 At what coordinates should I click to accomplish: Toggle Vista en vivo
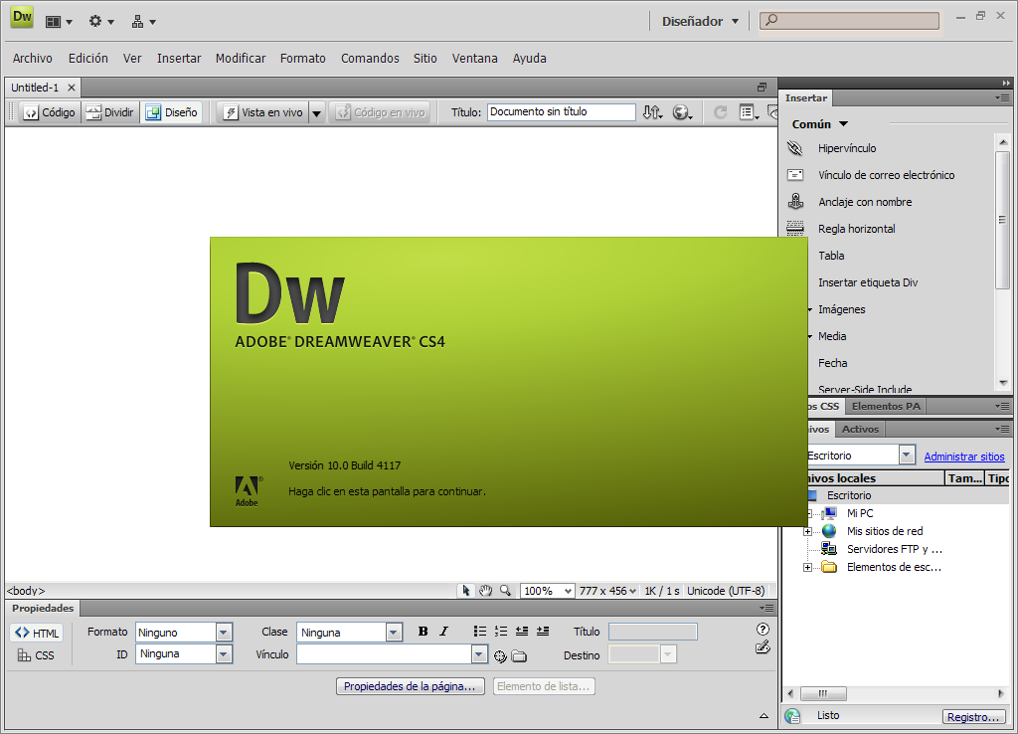pyautogui.click(x=263, y=112)
